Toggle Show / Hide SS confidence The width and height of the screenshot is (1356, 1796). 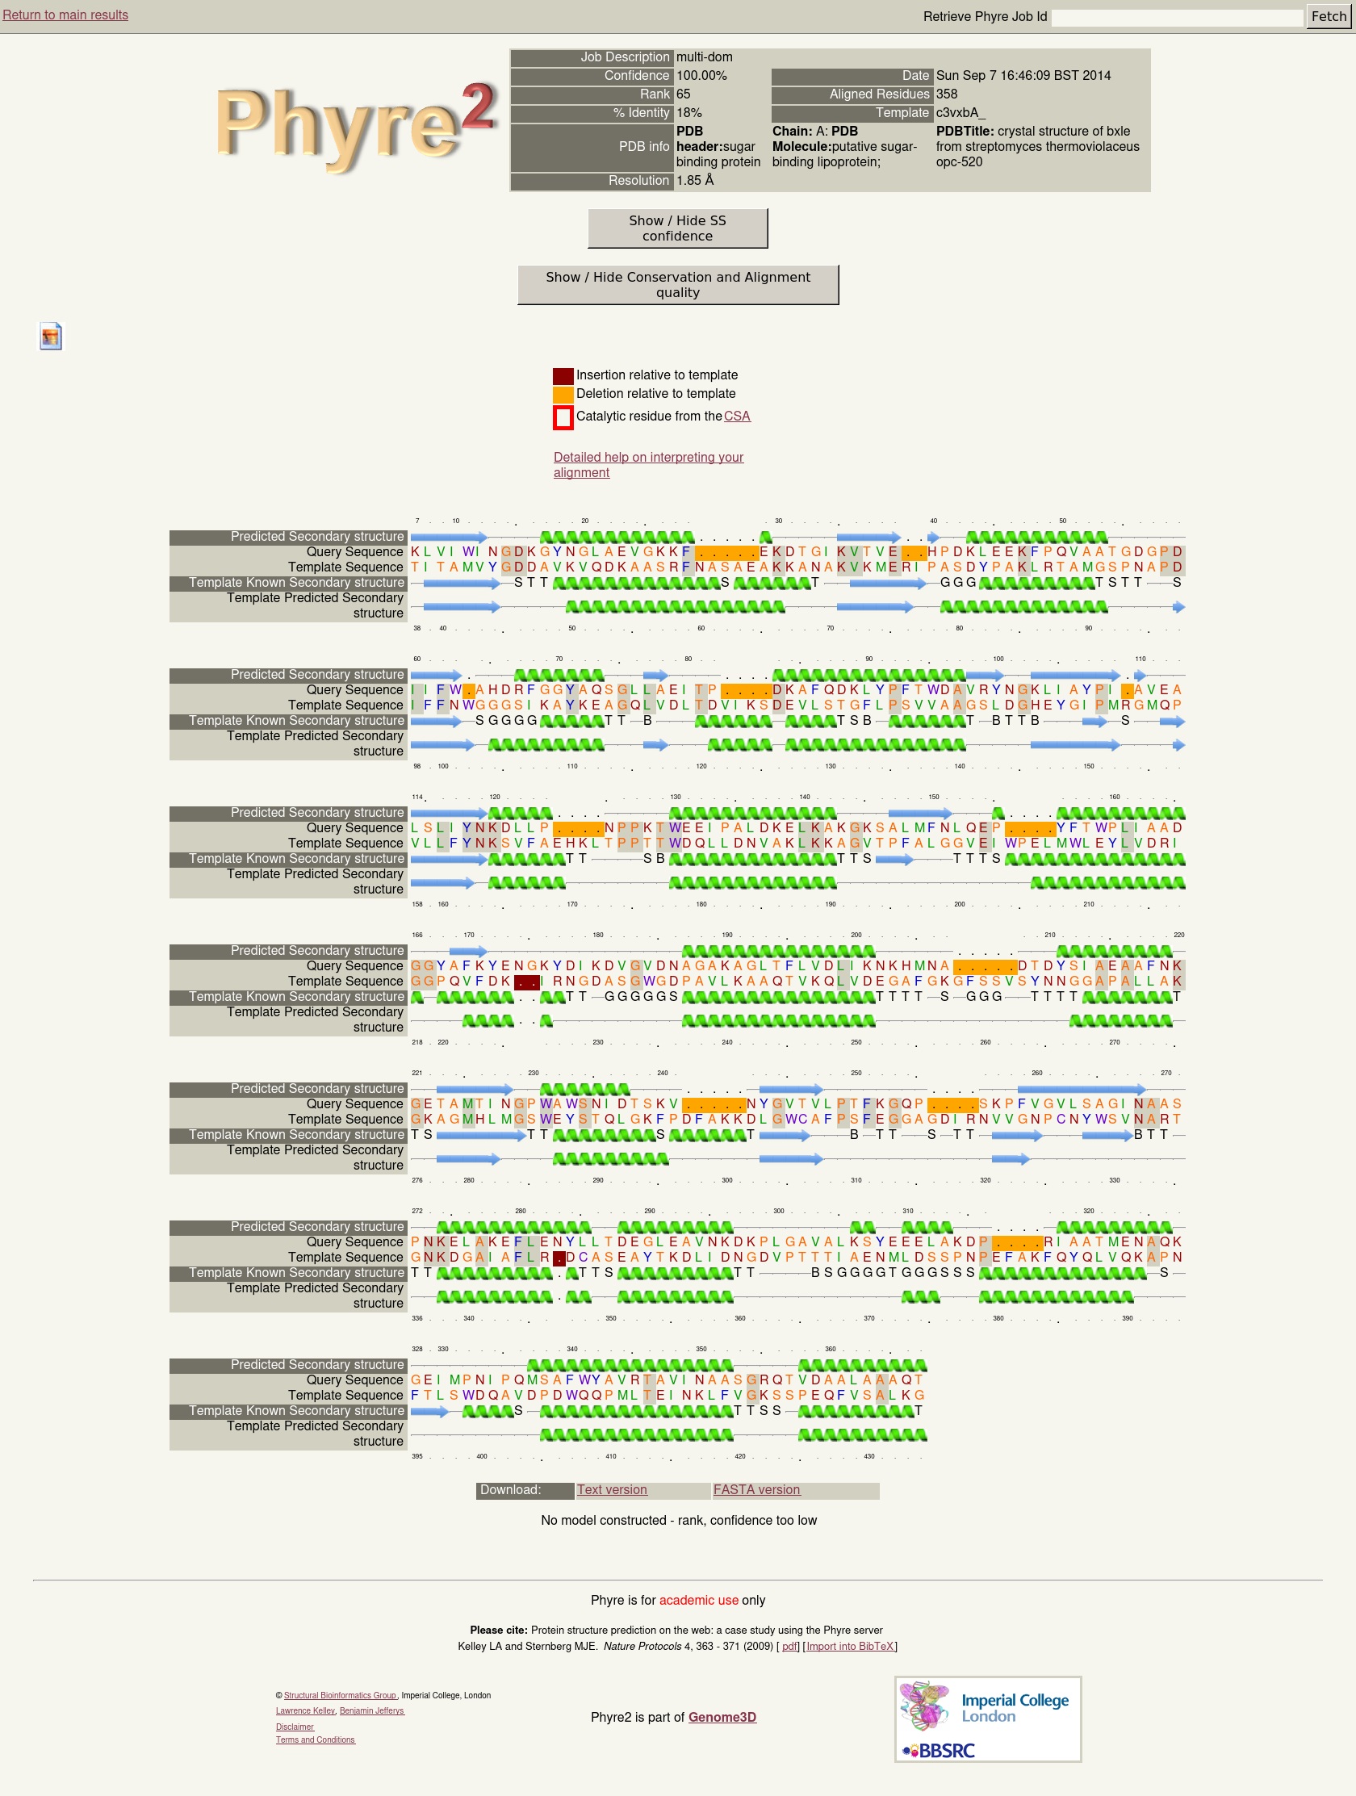[x=677, y=228]
